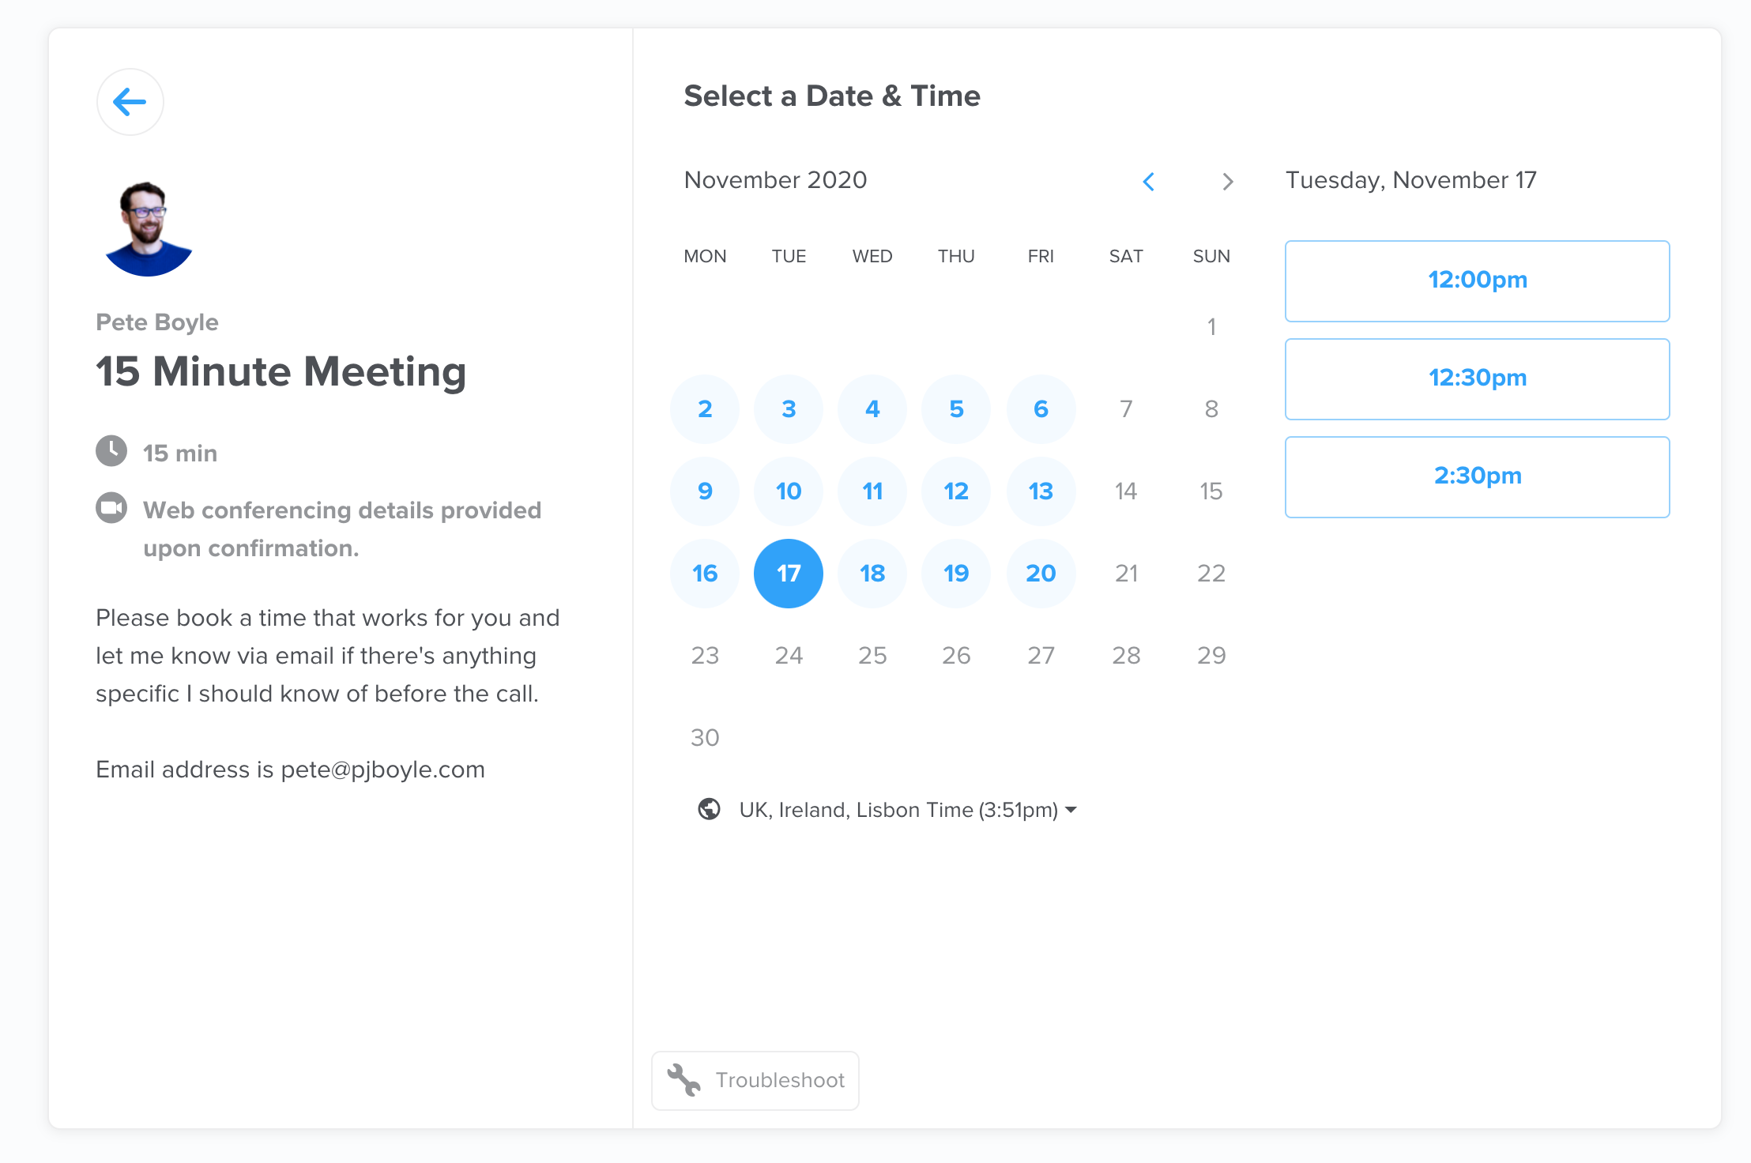The height and width of the screenshot is (1163, 1751).
Task: Expand timezone list via caret arrow
Action: tap(1071, 810)
